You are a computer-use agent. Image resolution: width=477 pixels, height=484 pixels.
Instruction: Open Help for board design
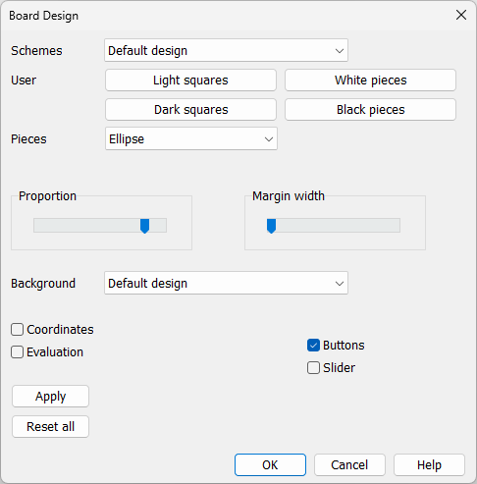429,464
